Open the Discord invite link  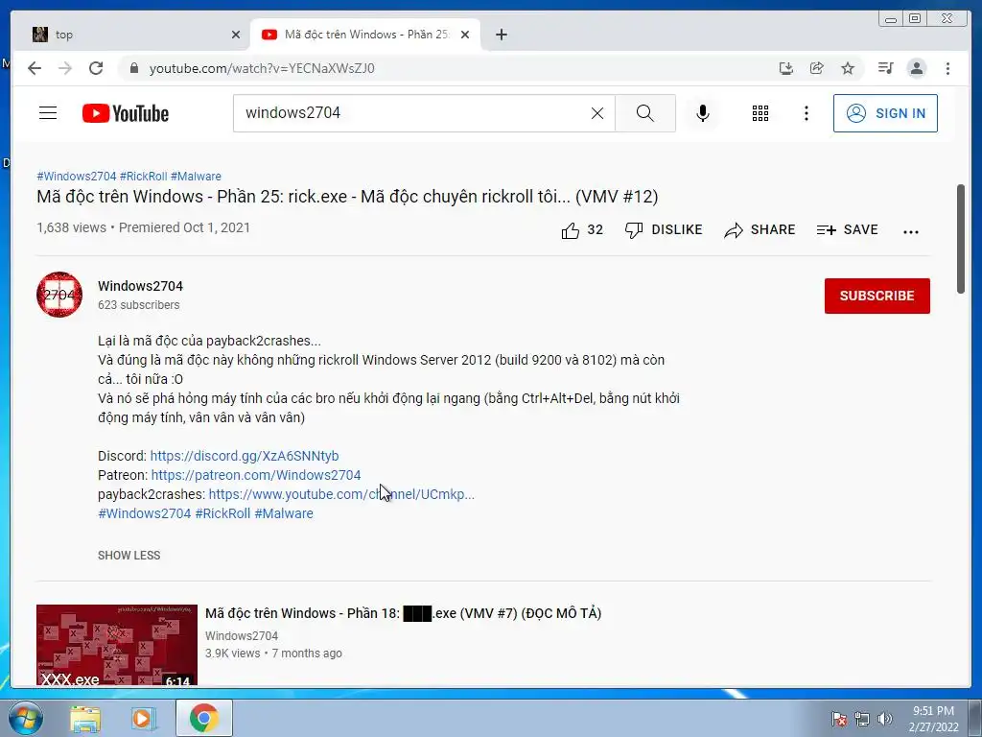(245, 456)
